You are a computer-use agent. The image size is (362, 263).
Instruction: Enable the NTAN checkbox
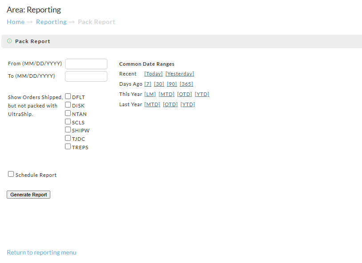tap(68, 113)
